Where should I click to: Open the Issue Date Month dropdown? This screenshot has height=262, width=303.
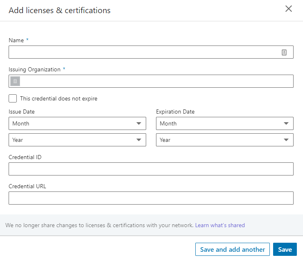click(x=77, y=123)
